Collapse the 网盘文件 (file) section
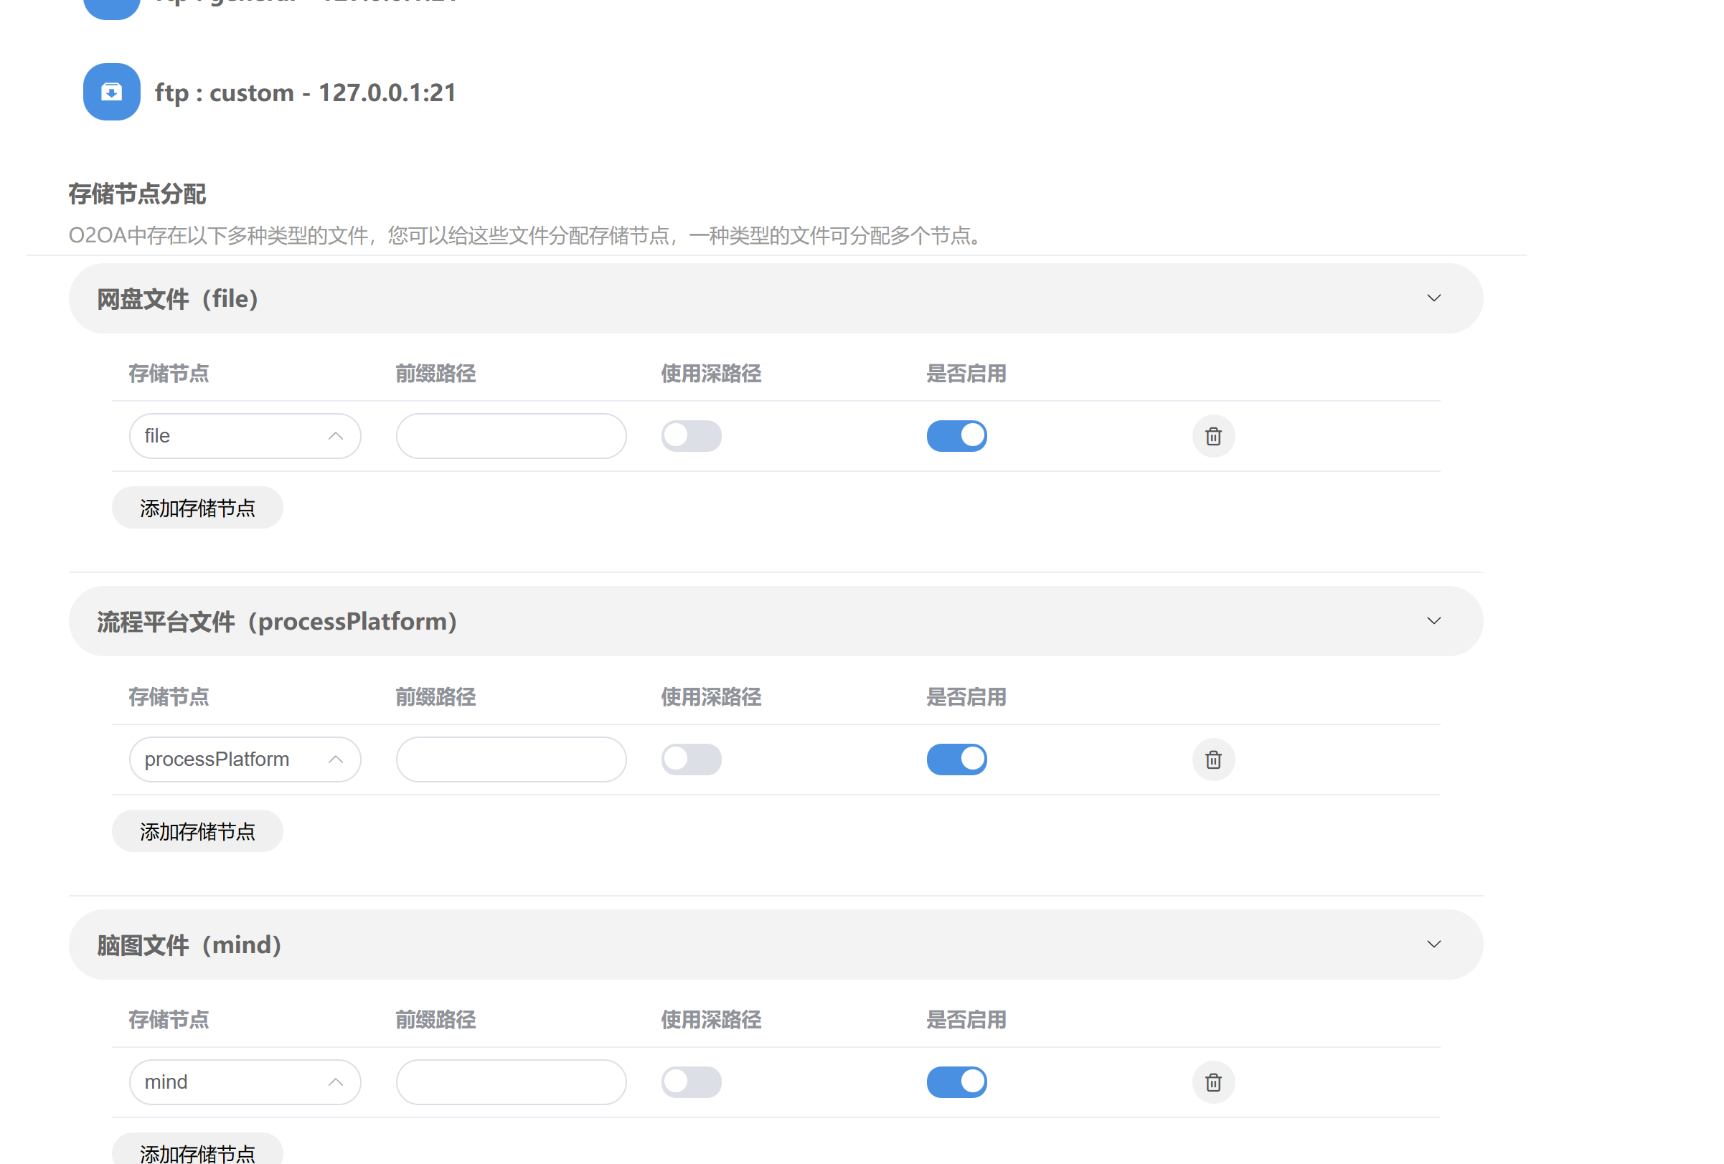 pos(1433,298)
